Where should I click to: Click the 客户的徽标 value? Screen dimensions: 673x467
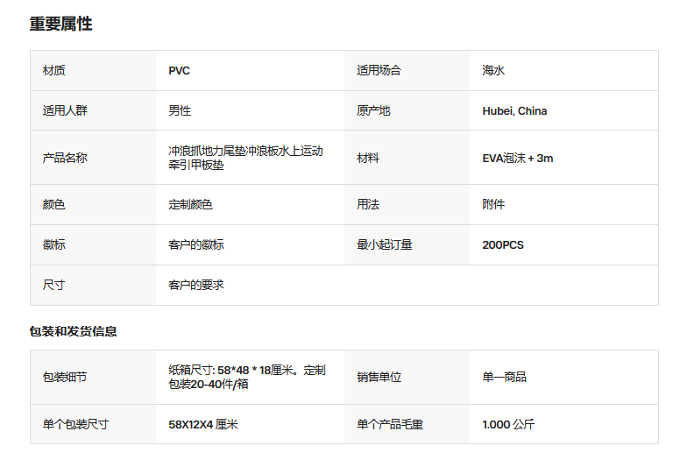pyautogui.click(x=195, y=244)
